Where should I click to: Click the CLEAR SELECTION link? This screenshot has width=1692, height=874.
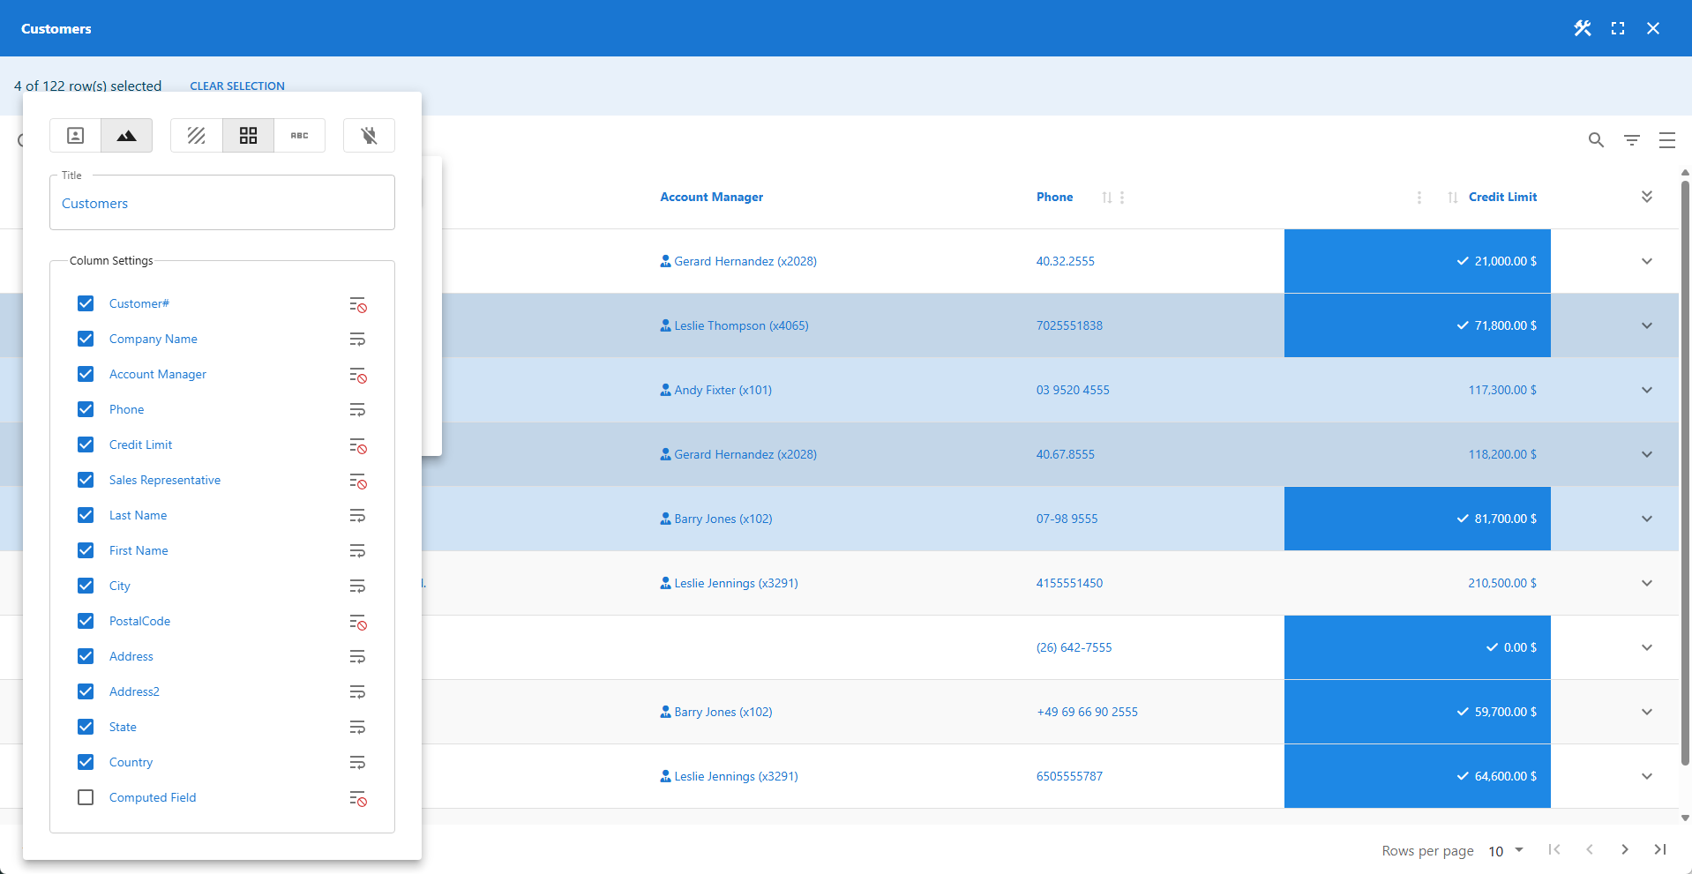pyautogui.click(x=236, y=86)
